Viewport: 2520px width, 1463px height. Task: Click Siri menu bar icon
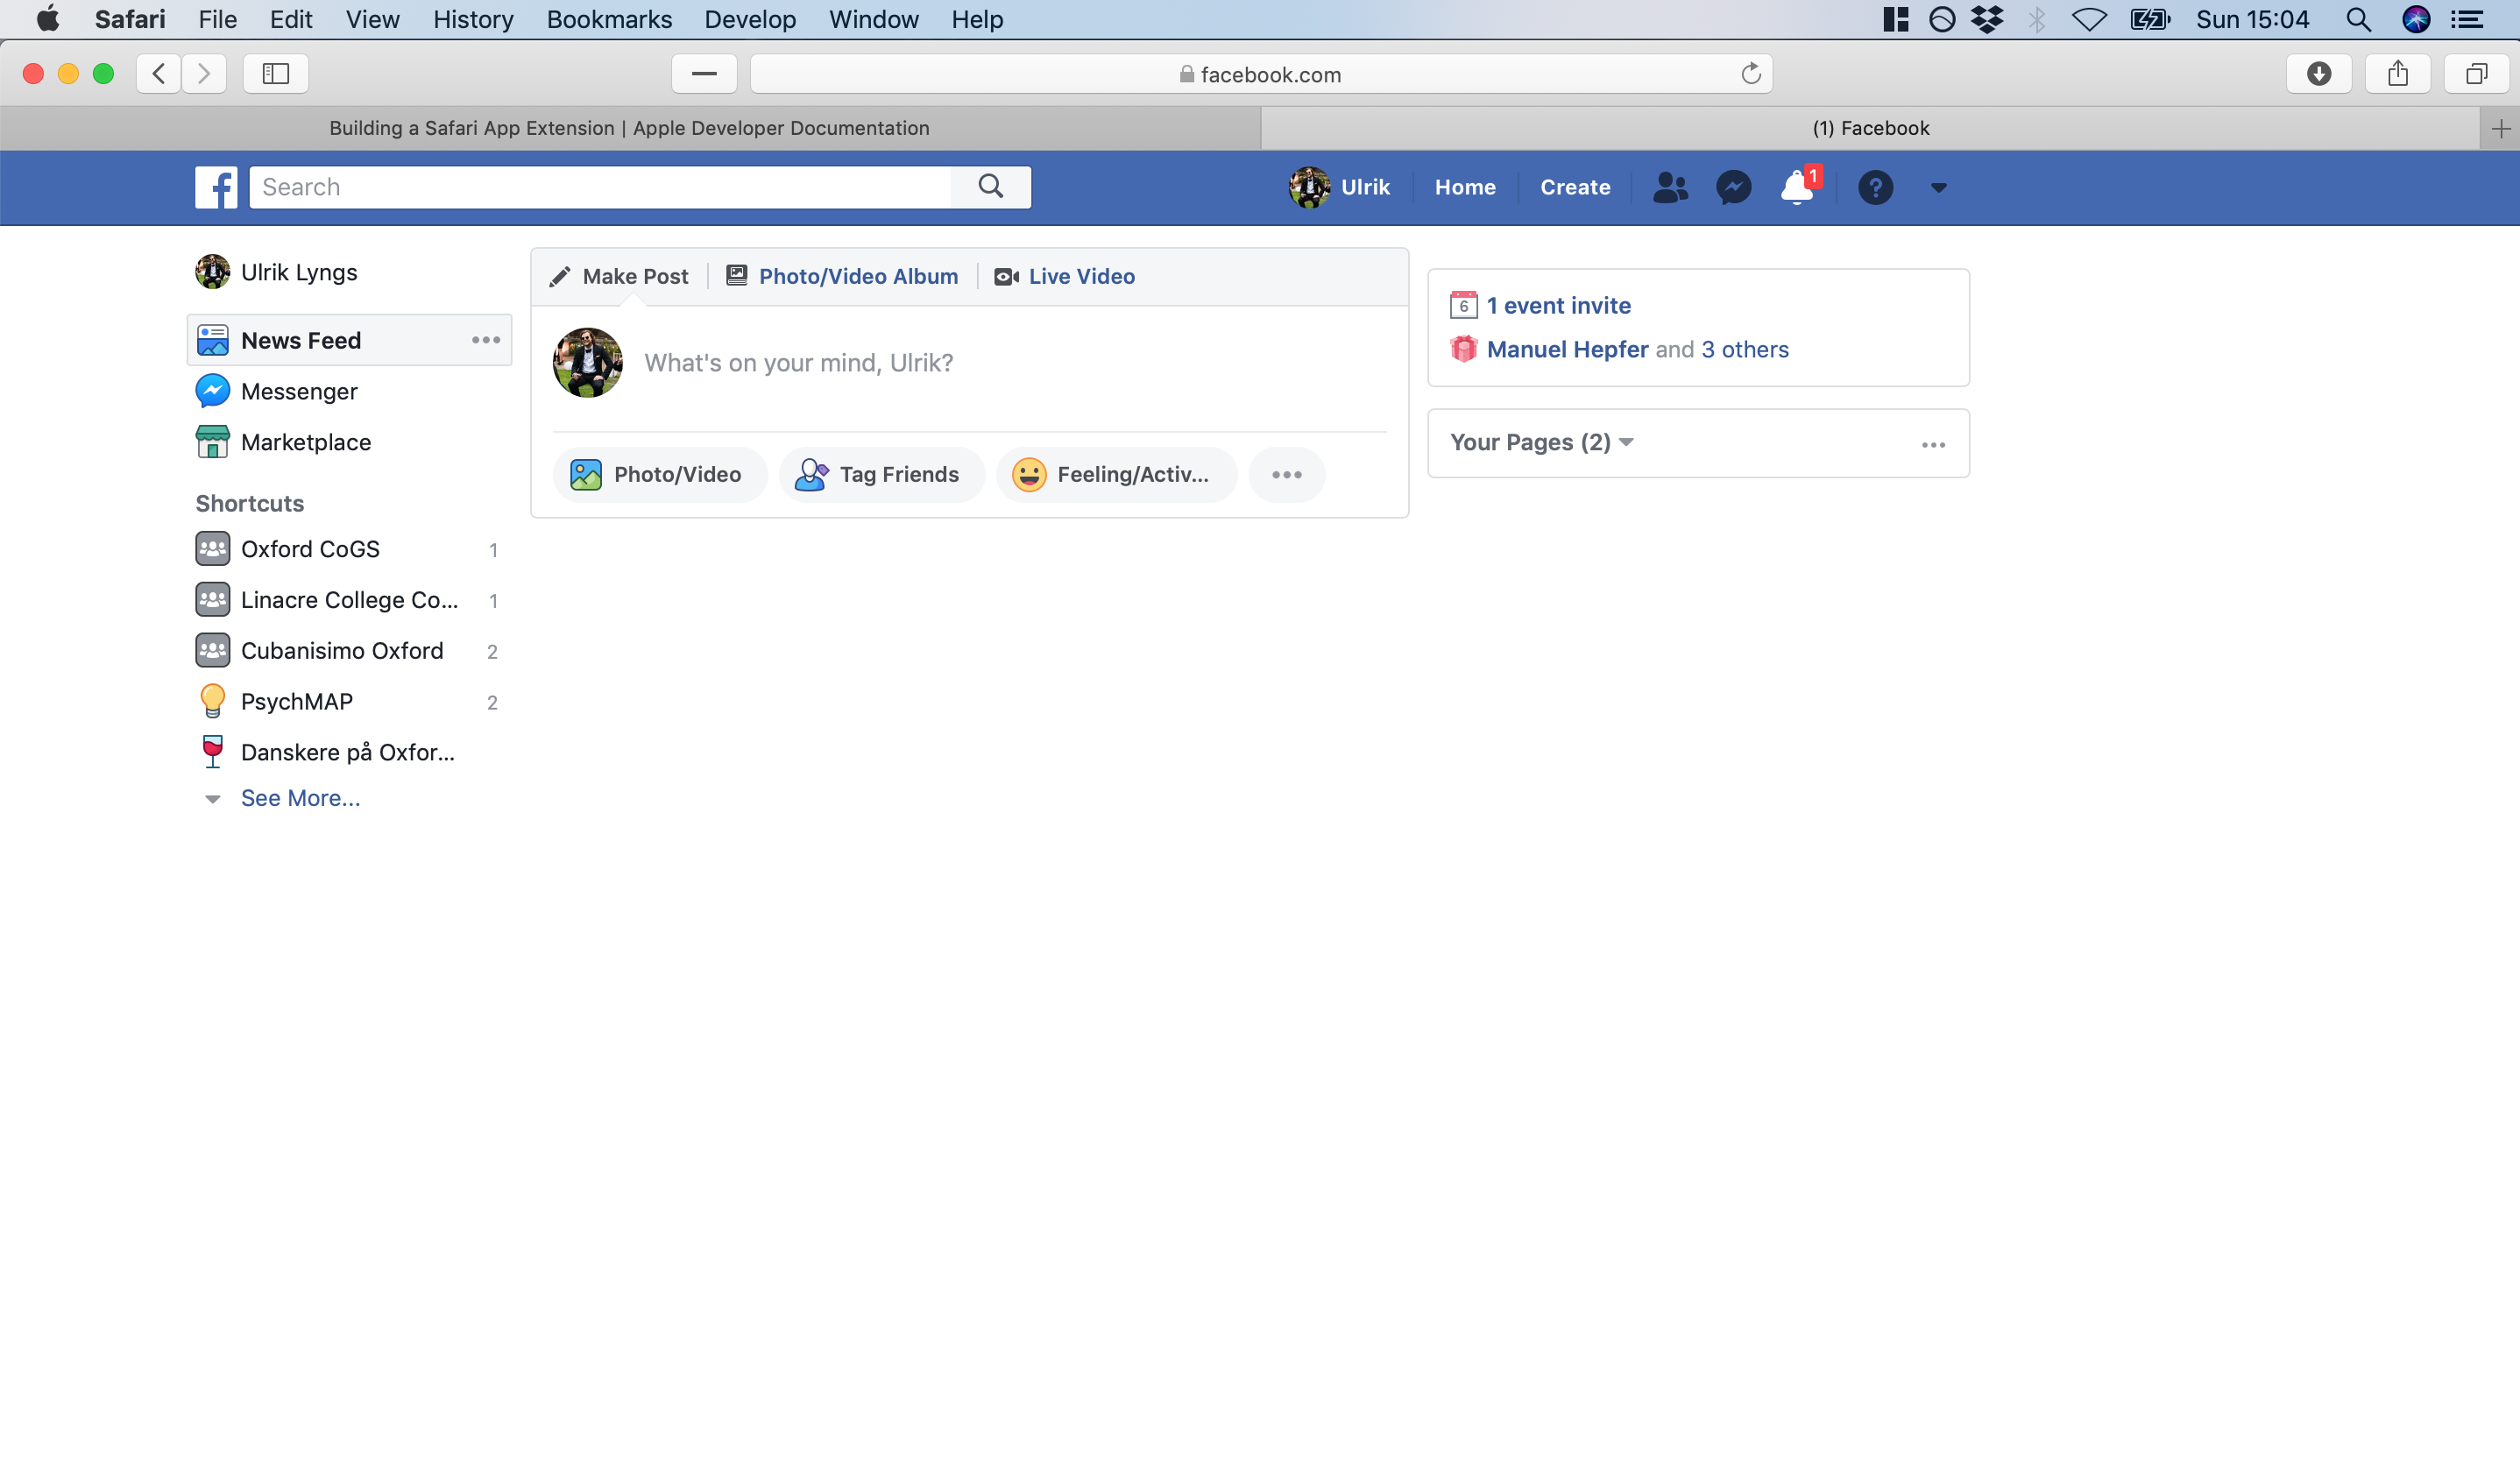(2416, 19)
